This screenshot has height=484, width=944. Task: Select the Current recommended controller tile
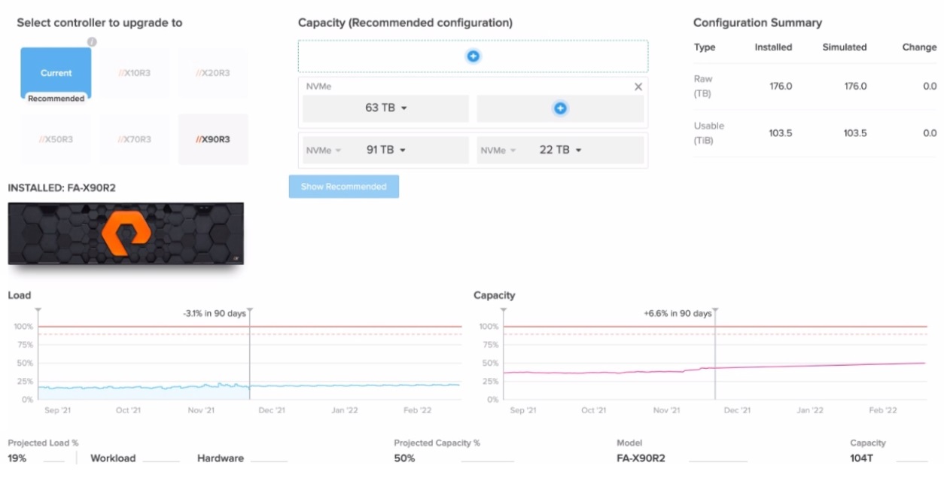tap(56, 74)
